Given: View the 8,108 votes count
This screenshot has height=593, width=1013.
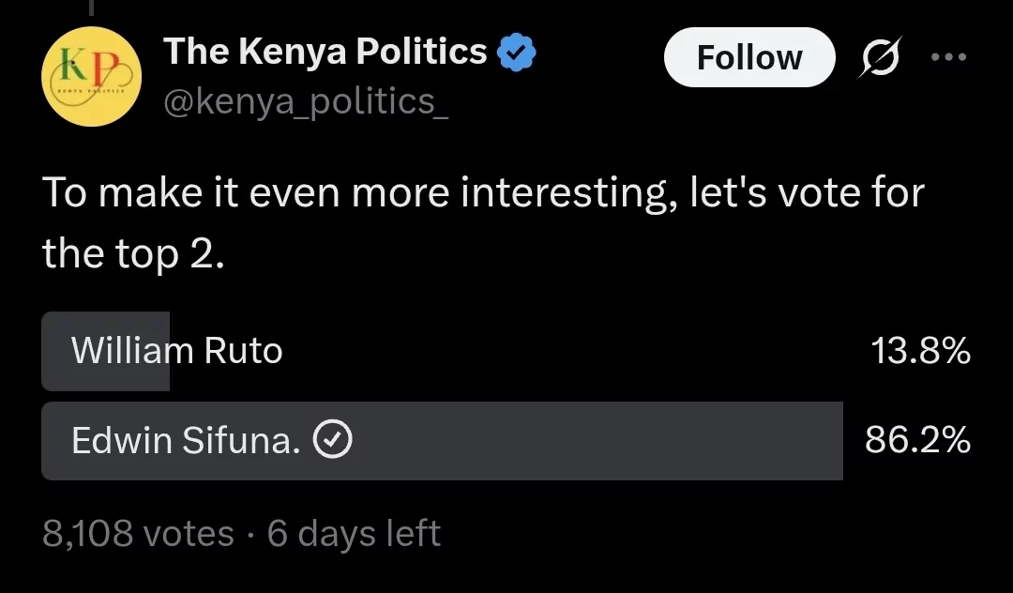Looking at the screenshot, I should click(x=138, y=534).
